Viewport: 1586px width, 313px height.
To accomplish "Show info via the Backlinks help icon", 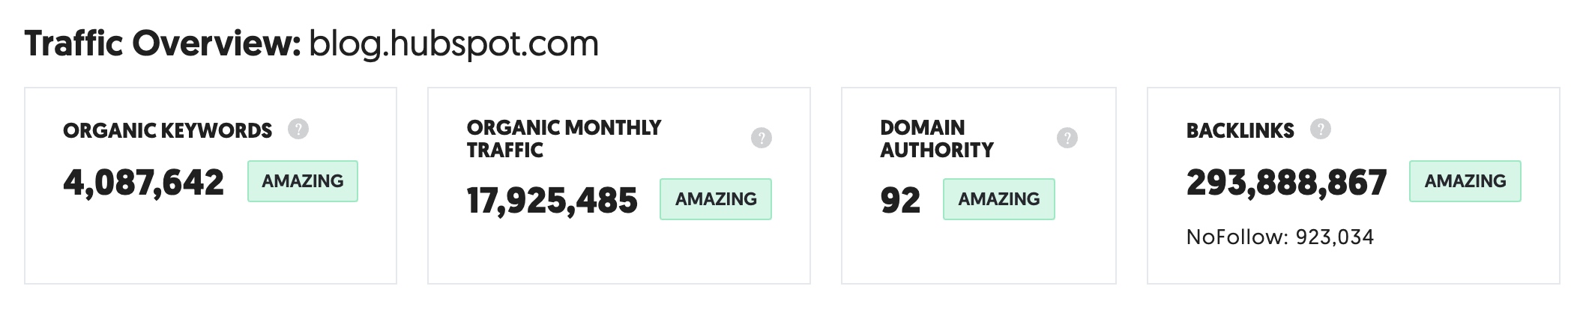I will pyautogui.click(x=1321, y=129).
